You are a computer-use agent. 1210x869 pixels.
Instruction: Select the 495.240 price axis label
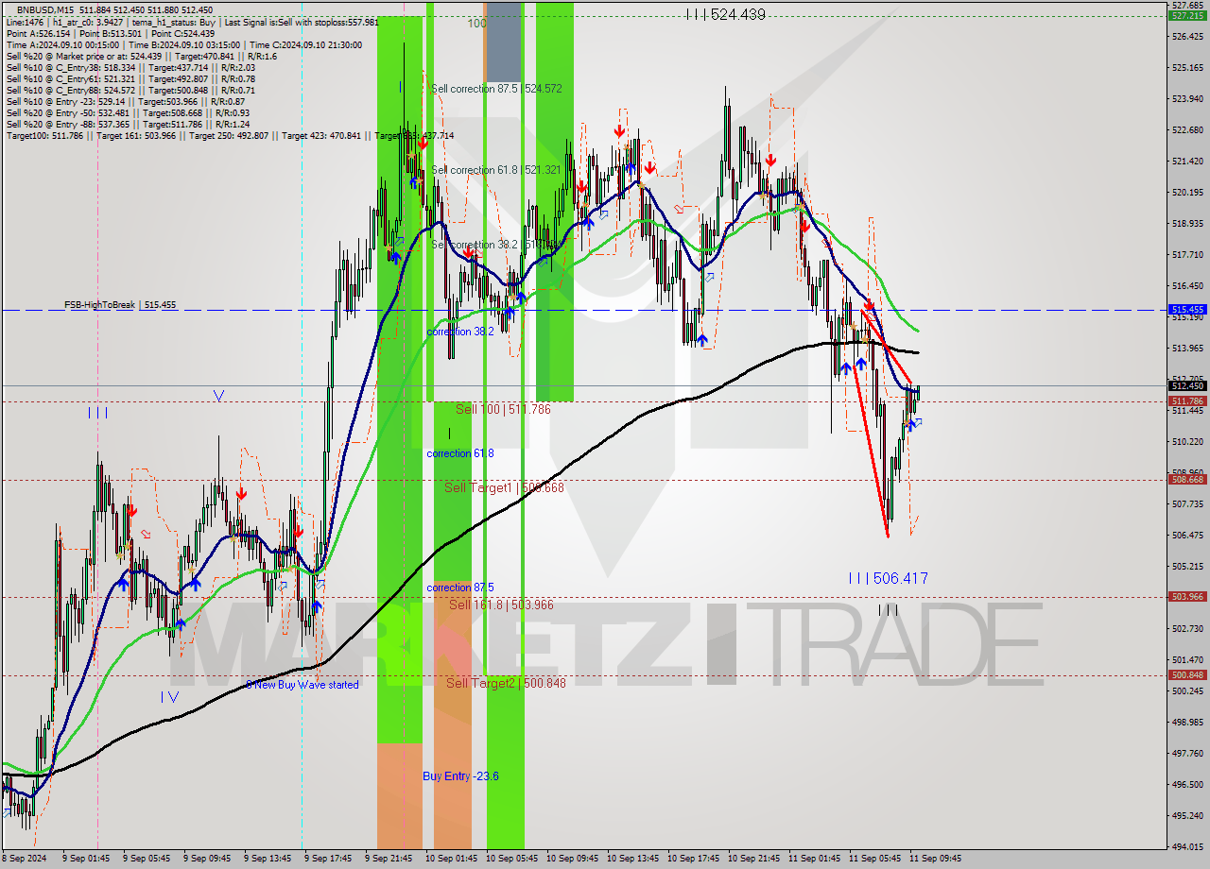click(x=1186, y=815)
